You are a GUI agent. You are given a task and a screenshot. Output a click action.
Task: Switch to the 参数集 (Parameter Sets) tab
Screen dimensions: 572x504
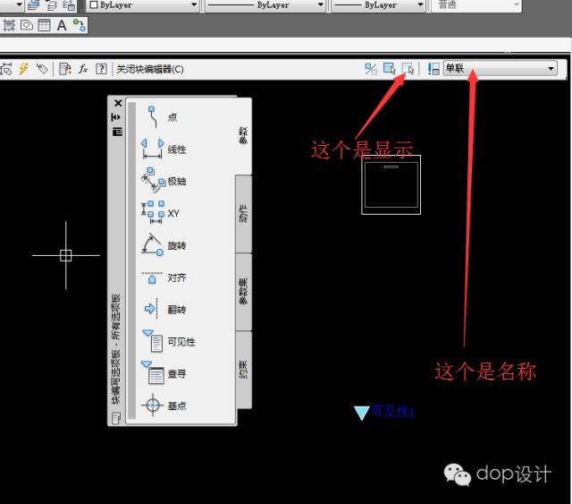coord(243,291)
